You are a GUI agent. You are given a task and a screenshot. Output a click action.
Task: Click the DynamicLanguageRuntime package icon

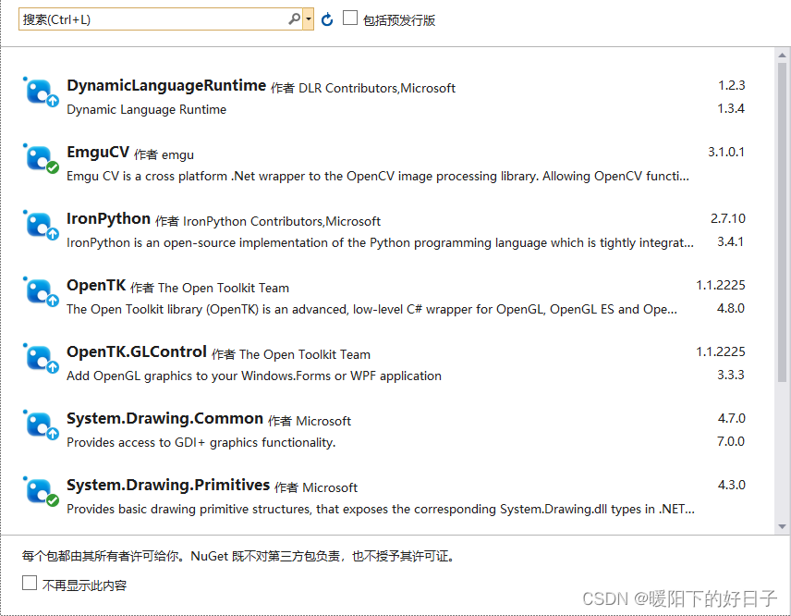pyautogui.click(x=41, y=92)
